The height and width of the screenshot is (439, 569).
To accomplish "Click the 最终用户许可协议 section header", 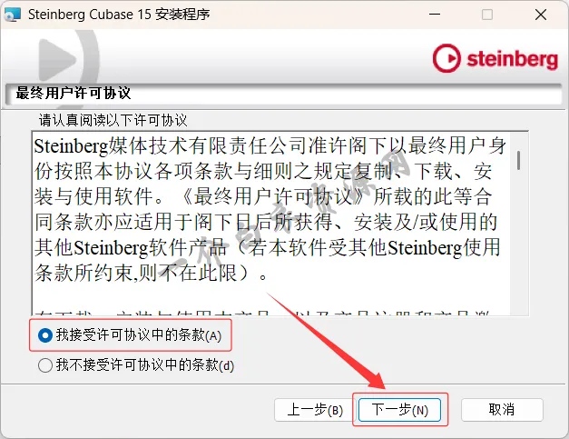I will pos(74,94).
